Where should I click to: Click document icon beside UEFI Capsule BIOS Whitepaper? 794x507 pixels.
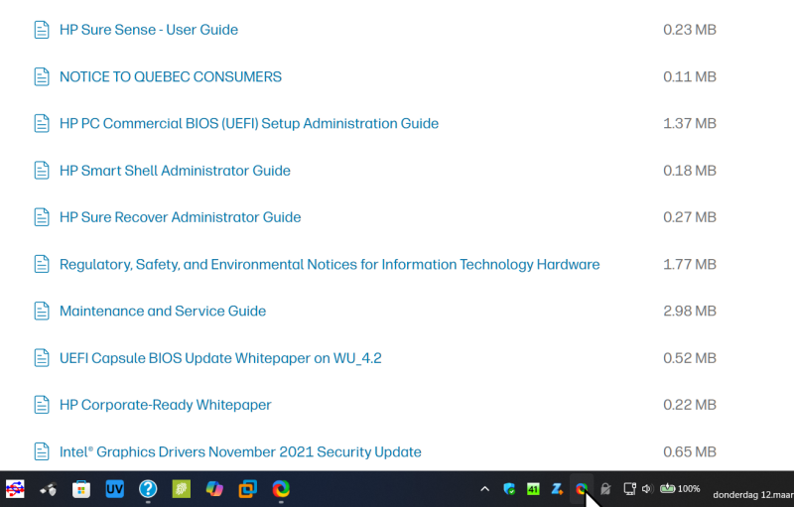coord(42,358)
